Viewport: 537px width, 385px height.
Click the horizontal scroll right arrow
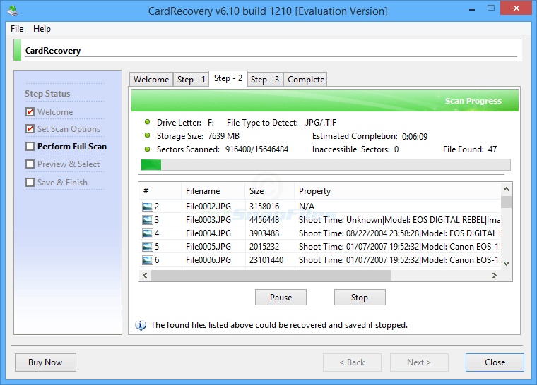coord(494,275)
